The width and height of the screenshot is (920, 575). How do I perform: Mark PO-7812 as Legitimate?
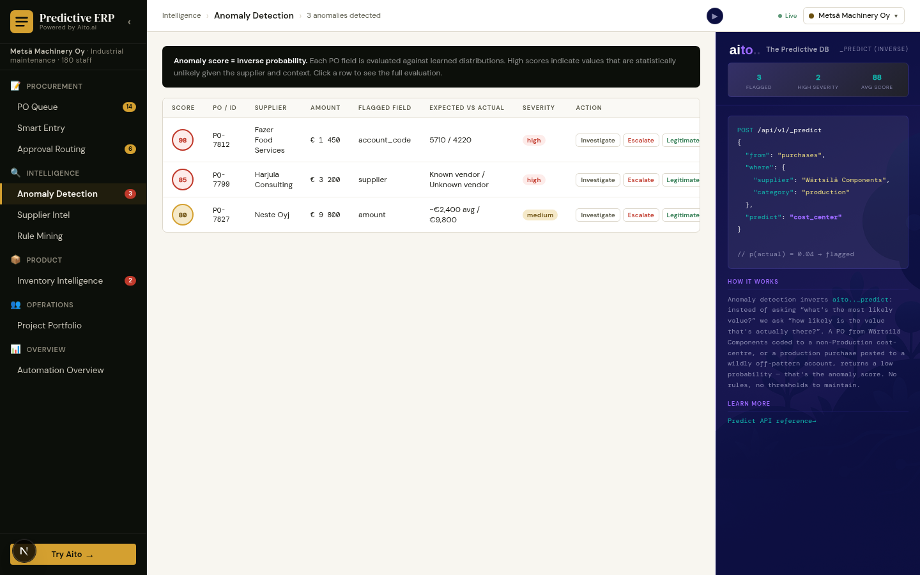pyautogui.click(x=681, y=140)
